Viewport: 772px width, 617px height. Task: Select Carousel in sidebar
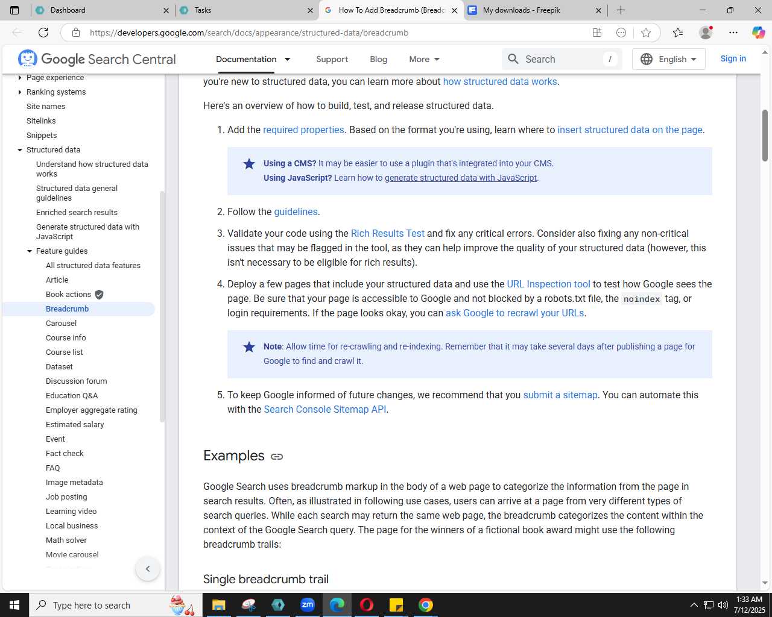61,323
